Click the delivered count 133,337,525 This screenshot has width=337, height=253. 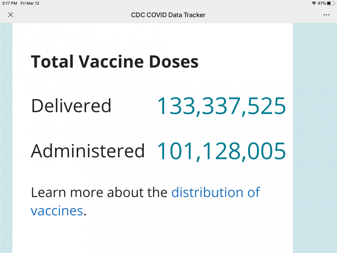(x=221, y=106)
